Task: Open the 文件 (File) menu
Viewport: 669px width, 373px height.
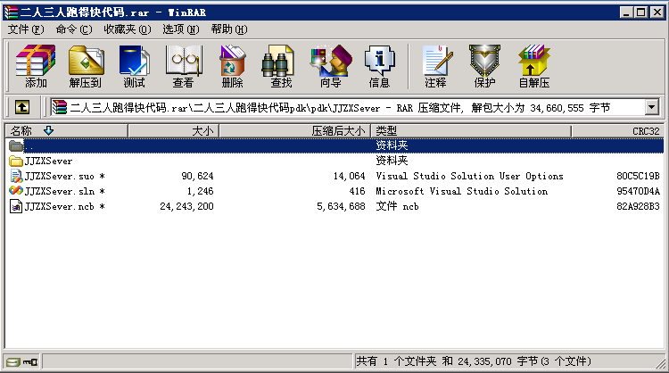Action: pyautogui.click(x=25, y=29)
